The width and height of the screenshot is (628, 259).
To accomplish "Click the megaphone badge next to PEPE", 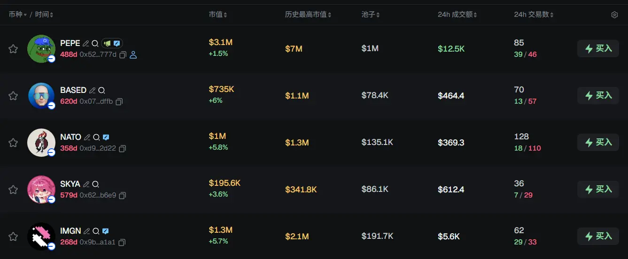I will (x=108, y=43).
